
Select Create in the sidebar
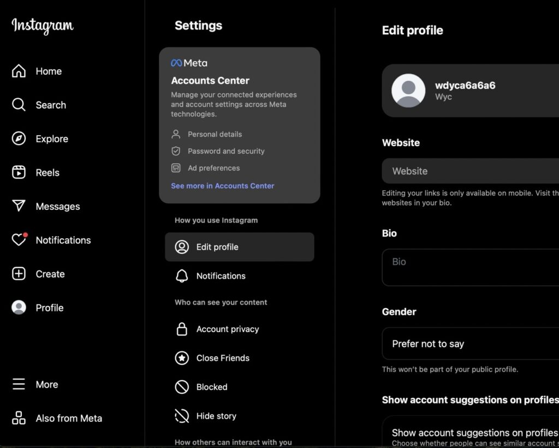coord(50,274)
